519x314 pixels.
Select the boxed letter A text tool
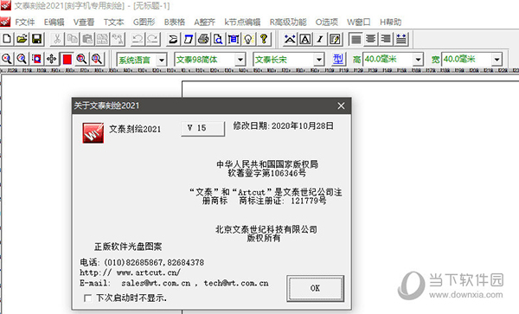(x=305, y=39)
